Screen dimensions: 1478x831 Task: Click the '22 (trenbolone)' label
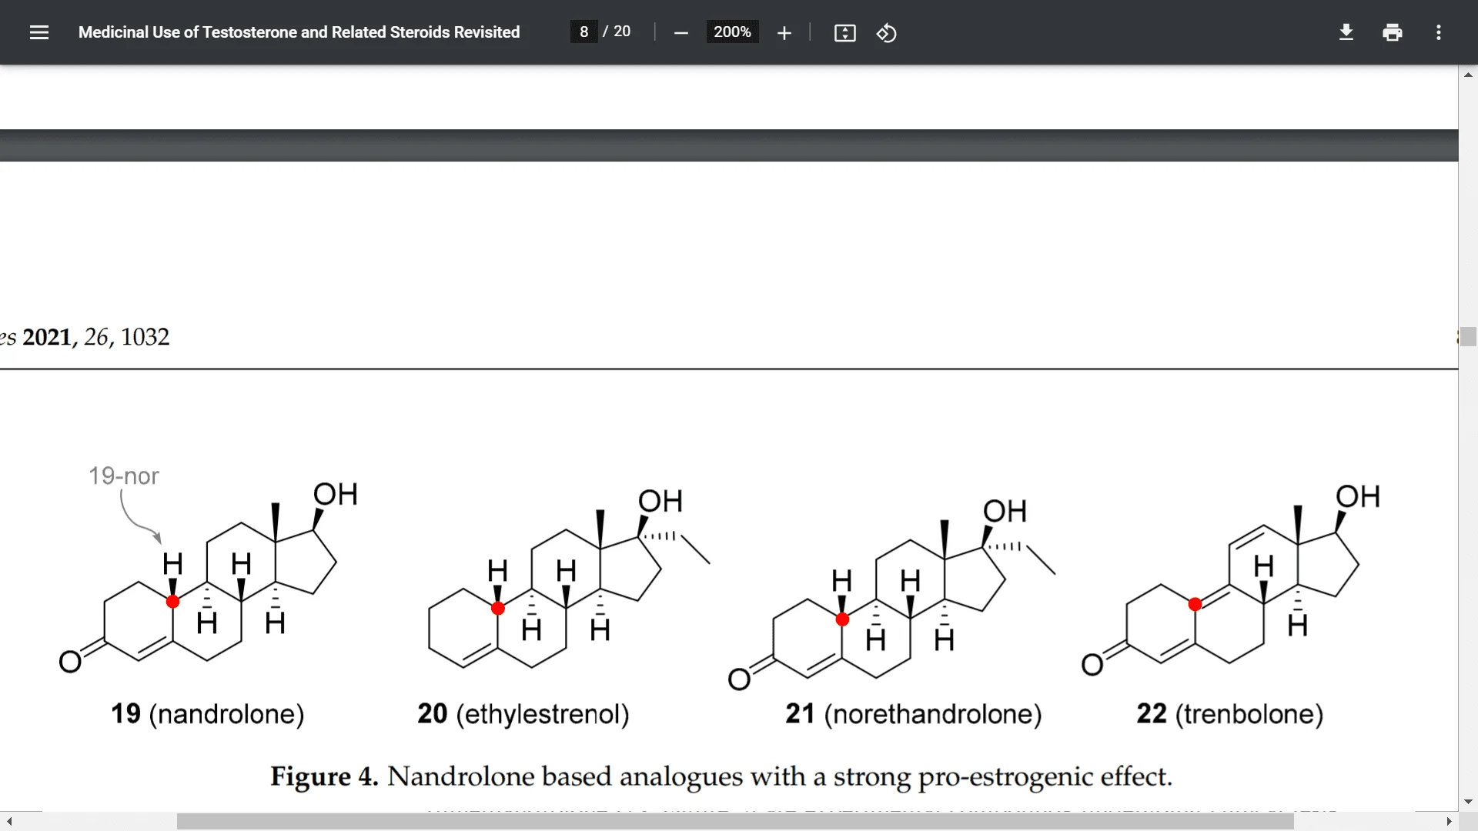pos(1230,714)
